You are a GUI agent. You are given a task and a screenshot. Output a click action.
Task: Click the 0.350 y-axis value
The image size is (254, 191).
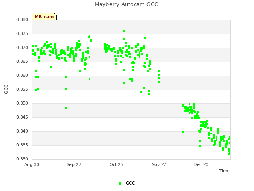(x=22, y=103)
